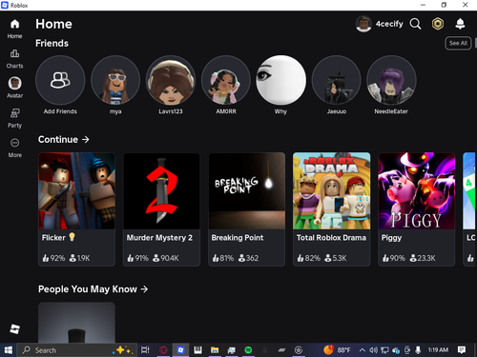
Task: Click the Add Friends circle icon
Action: tap(60, 80)
